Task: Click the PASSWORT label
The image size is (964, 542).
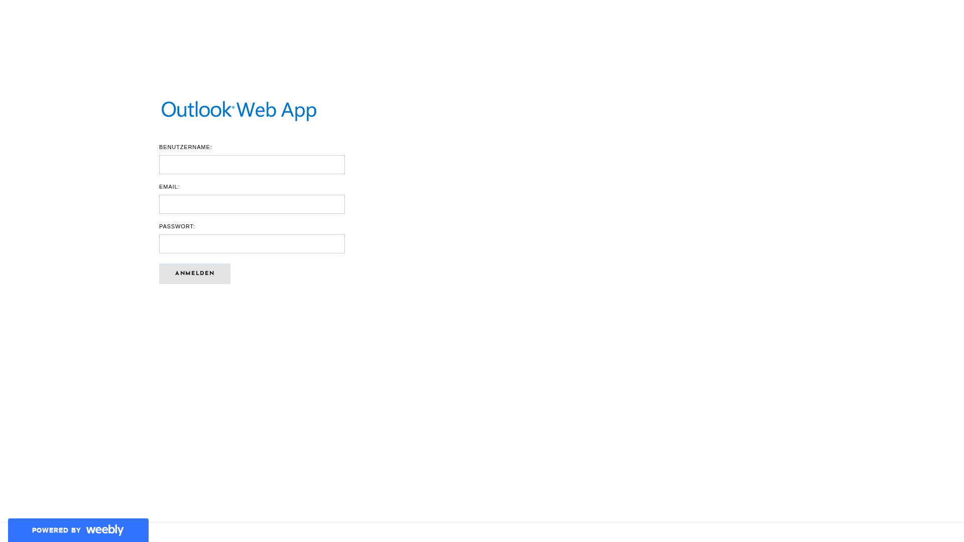Action: 177,226
